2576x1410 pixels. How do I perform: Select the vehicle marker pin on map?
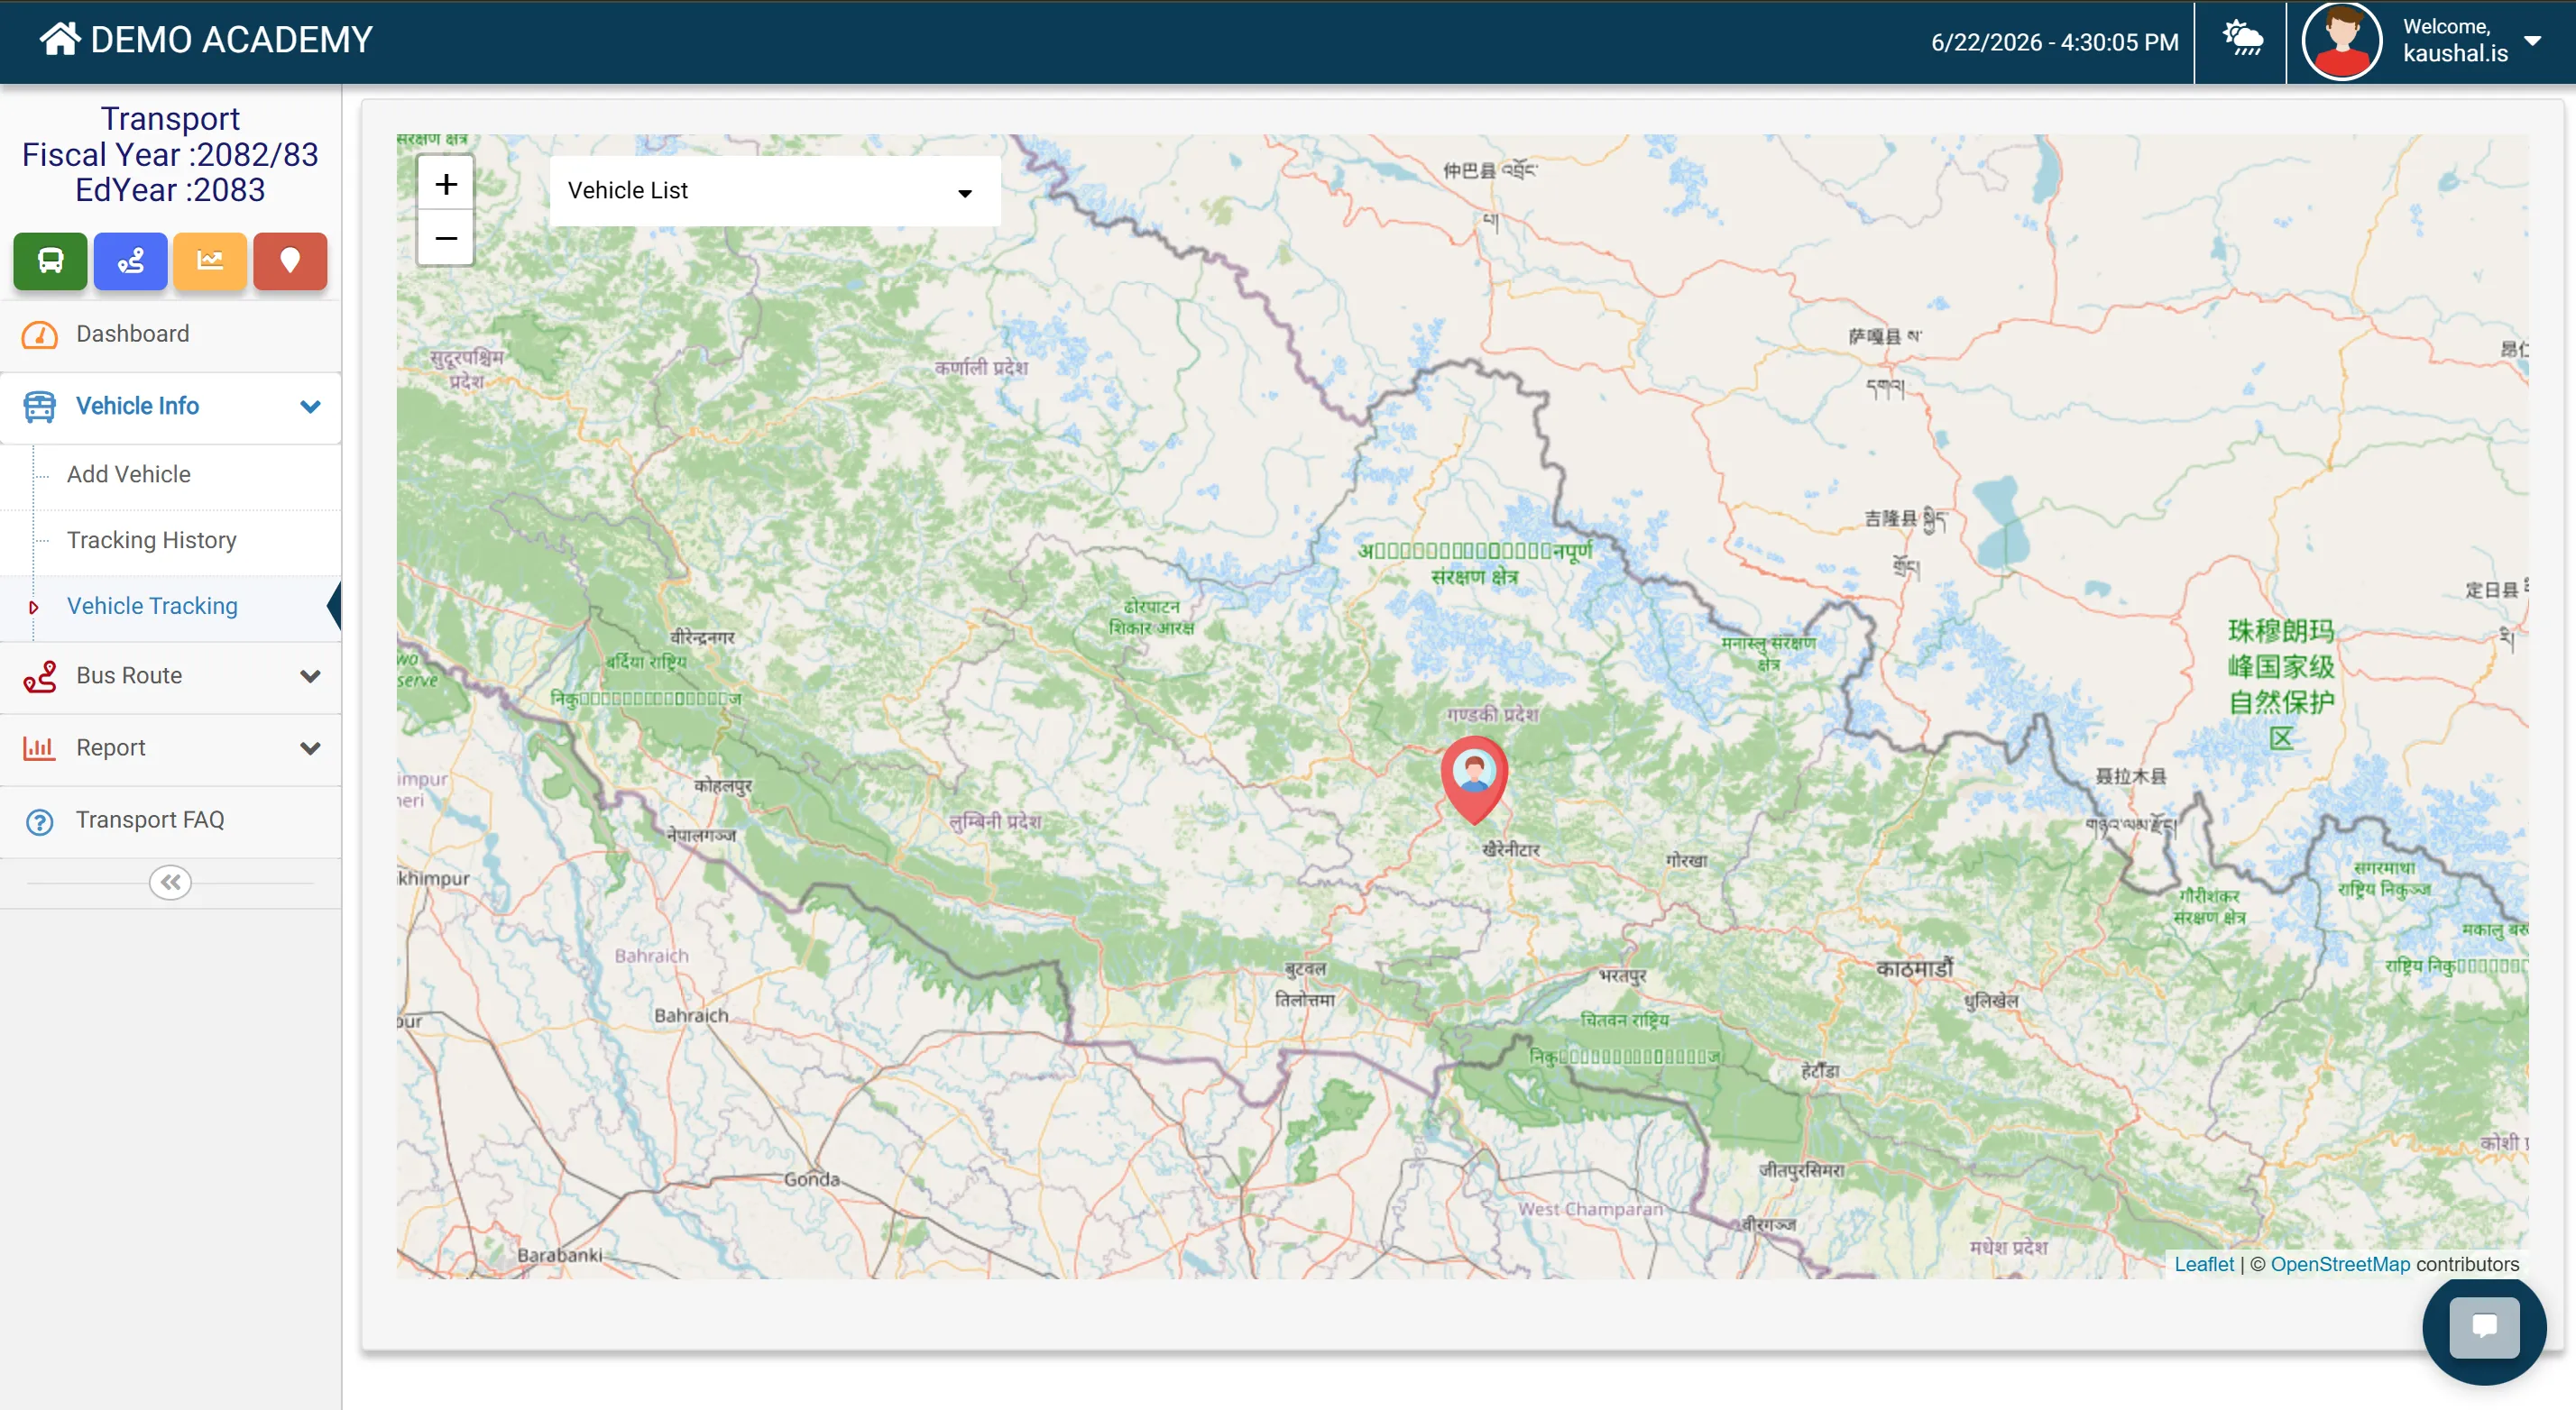(x=1474, y=780)
